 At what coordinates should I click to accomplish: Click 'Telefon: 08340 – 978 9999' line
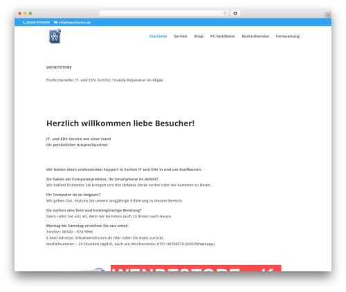(x=69, y=232)
